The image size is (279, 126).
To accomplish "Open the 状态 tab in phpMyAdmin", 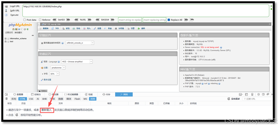I will (x=66, y=28).
